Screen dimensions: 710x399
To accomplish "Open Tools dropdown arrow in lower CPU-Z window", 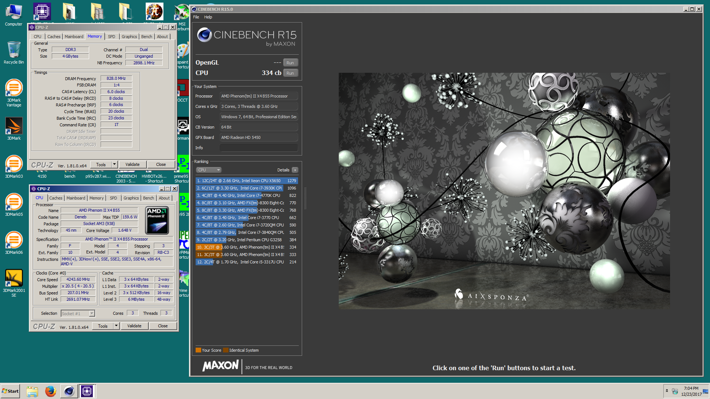I will (116, 326).
